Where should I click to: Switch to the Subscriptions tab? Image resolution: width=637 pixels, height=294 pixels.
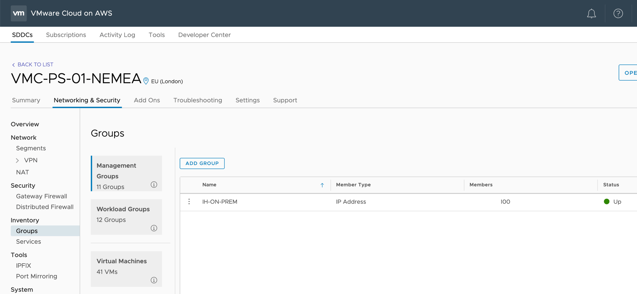pyautogui.click(x=66, y=35)
